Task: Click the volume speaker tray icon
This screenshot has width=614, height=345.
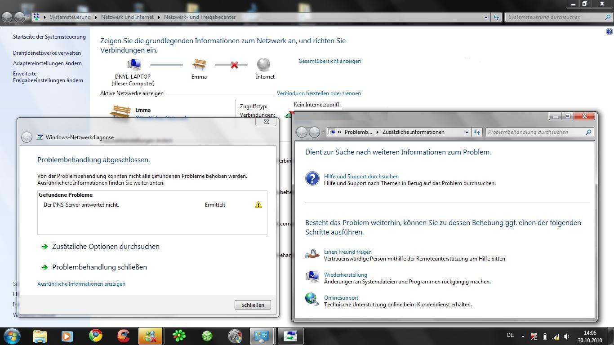Action: [567, 336]
